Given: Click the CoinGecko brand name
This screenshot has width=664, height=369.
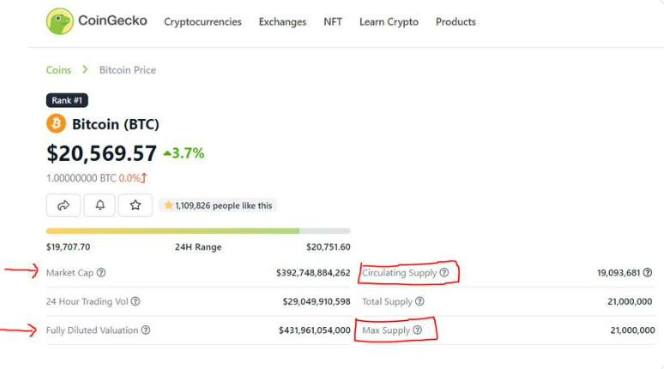Looking at the screenshot, I should coord(112,21).
